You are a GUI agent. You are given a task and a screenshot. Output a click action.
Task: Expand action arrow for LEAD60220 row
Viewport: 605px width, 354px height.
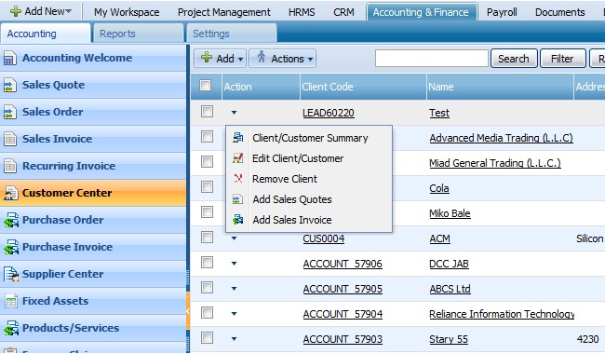(234, 113)
